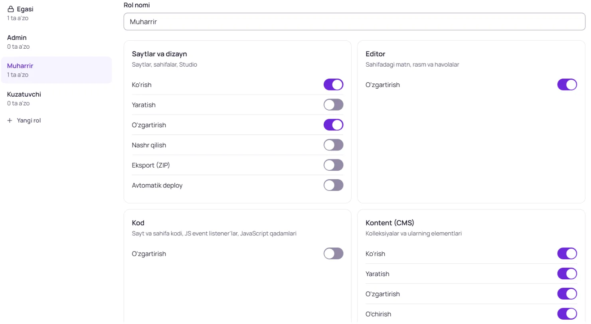
Task: Enable the Nashr qilish permission toggle
Action: [333, 145]
